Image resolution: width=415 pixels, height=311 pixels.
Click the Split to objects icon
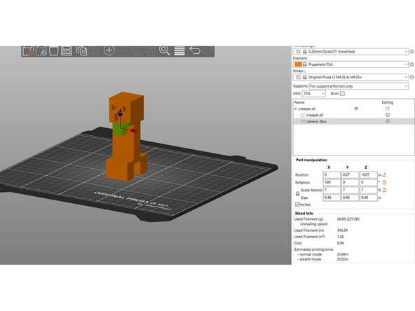[137, 50]
